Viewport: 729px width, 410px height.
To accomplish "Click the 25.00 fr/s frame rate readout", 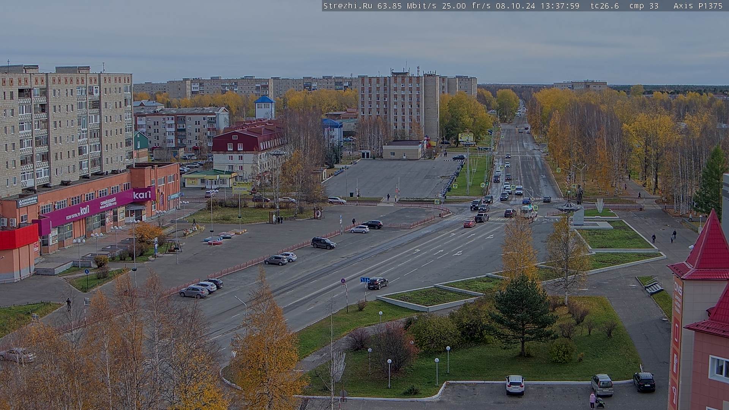I will 466,6.
